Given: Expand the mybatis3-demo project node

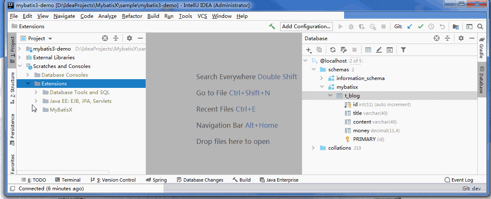Looking at the screenshot, I should click(20, 49).
